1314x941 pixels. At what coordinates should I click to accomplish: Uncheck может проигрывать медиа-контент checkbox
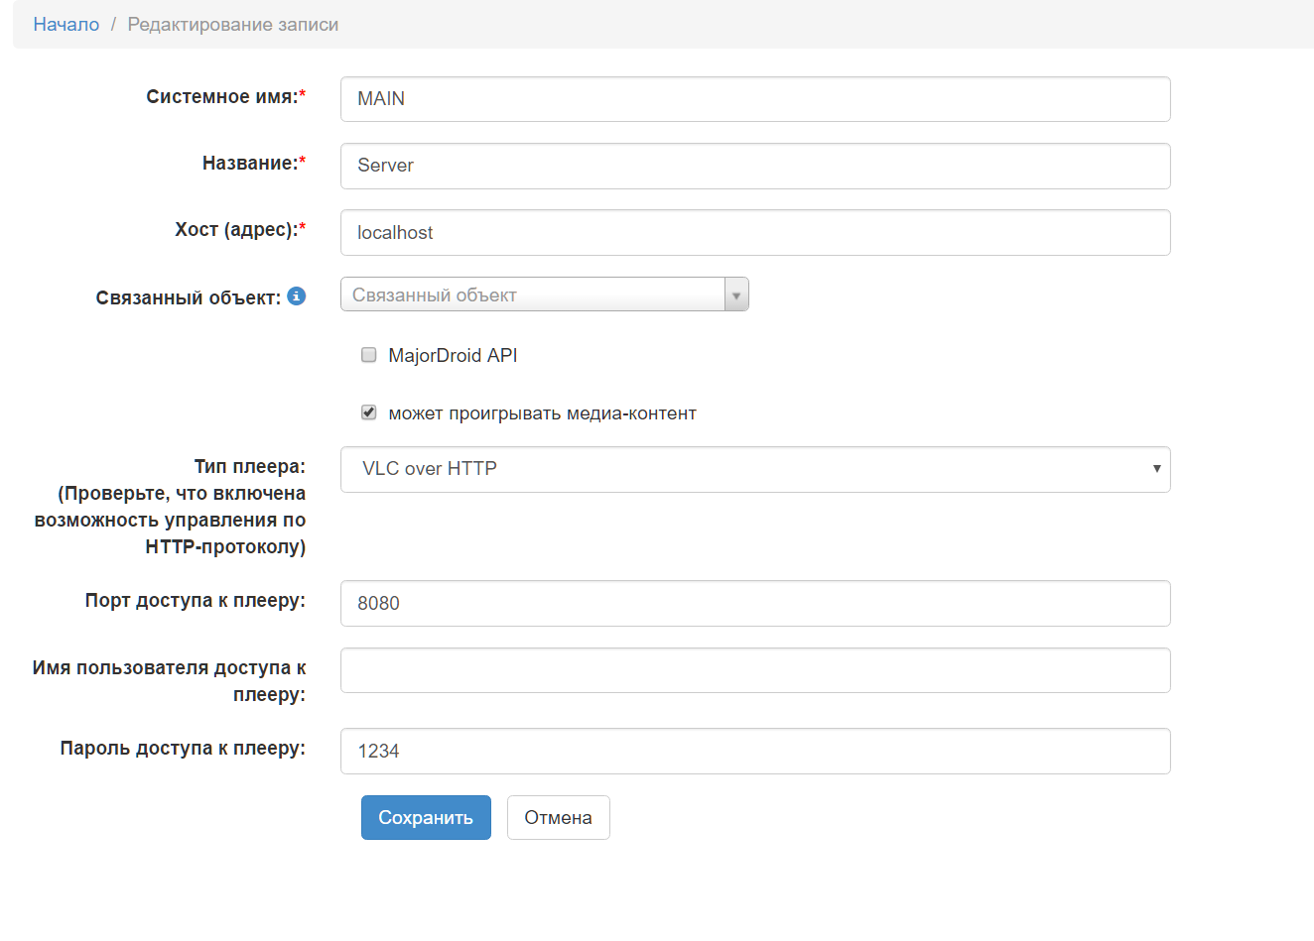click(x=369, y=412)
